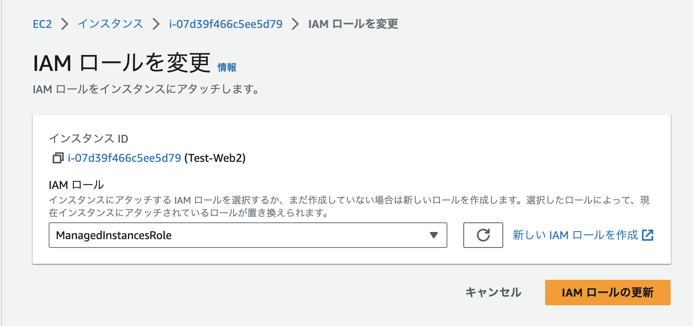The width and height of the screenshot is (693, 326).
Task: Open breadcrumb link i-07d39f466c5ee5d79
Action: (x=226, y=24)
